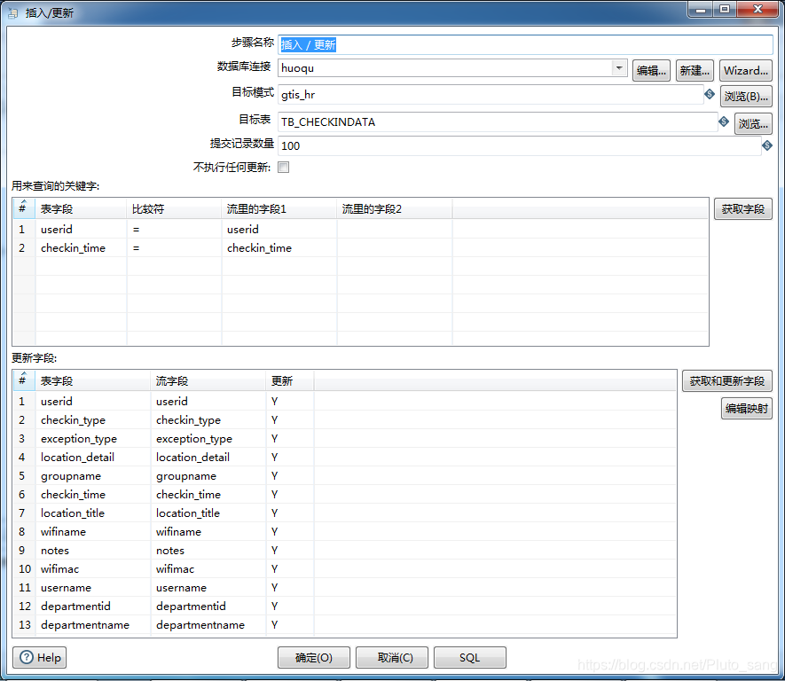The height and width of the screenshot is (681, 785).
Task: Click 比较符 column header
Action: click(x=174, y=208)
